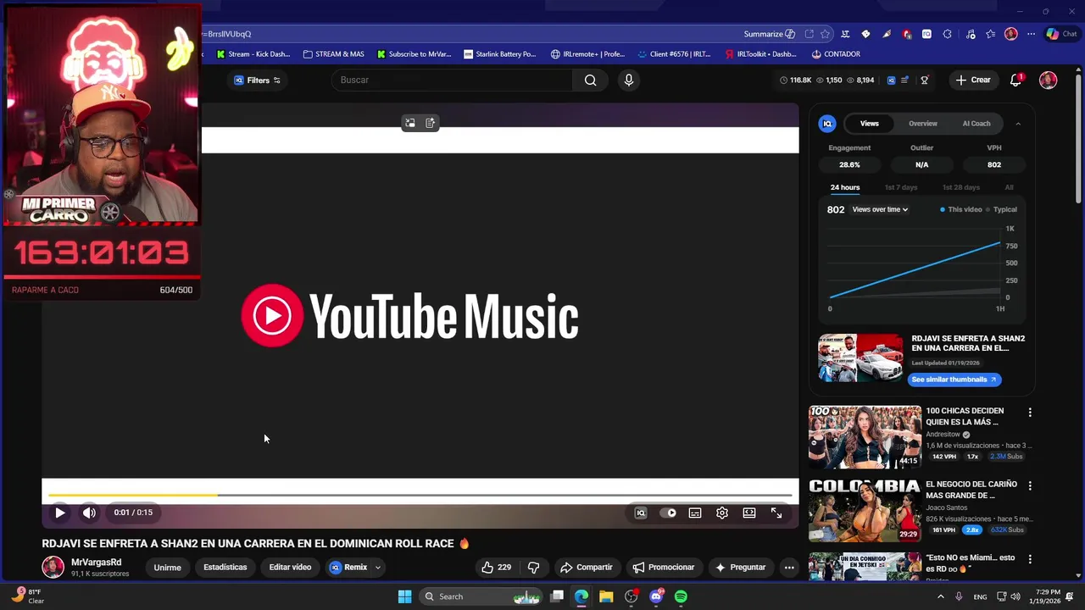Switch to the Views tab in IQ panel
Viewport: 1085px width, 610px height.
pyautogui.click(x=870, y=124)
